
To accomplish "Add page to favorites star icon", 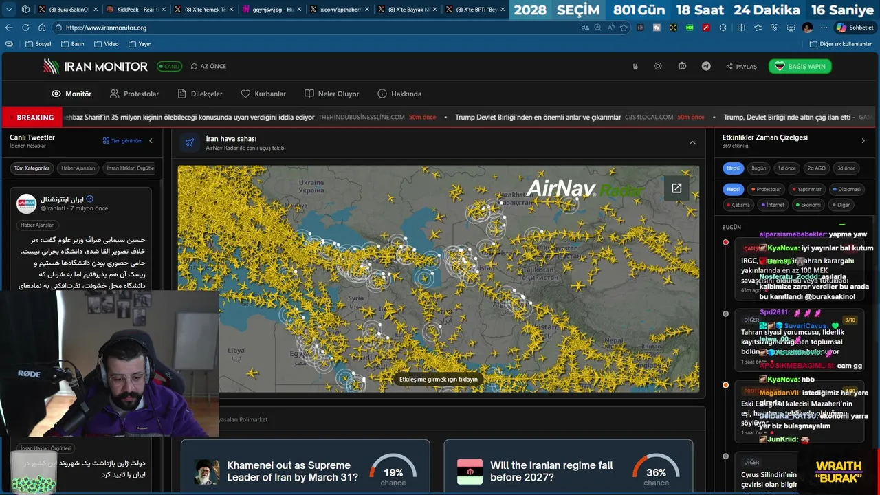I will 624,27.
